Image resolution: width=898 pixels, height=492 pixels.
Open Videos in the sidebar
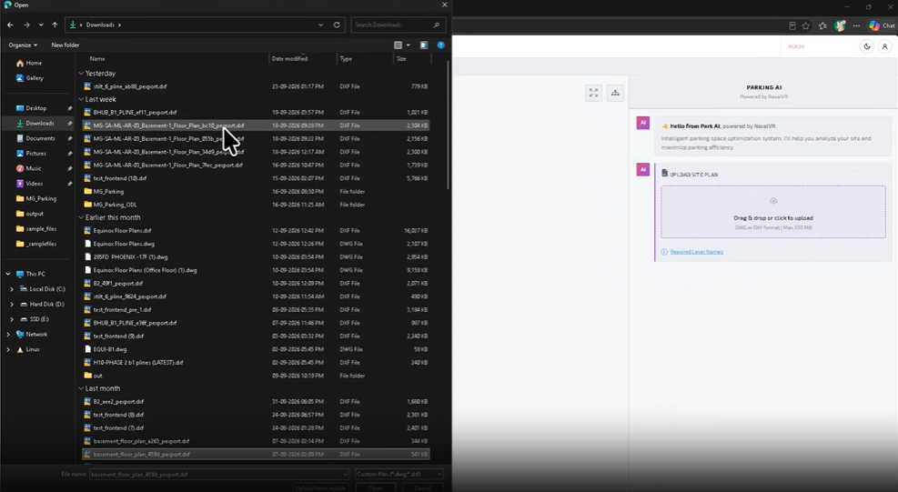[x=34, y=184]
